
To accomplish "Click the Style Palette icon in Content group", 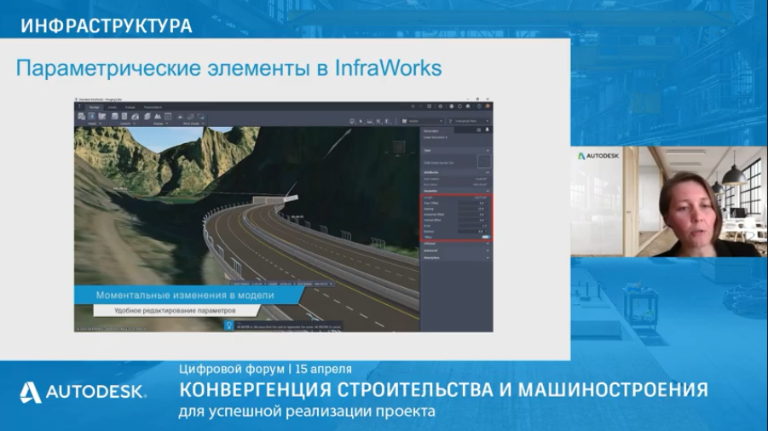I will tap(136, 117).
